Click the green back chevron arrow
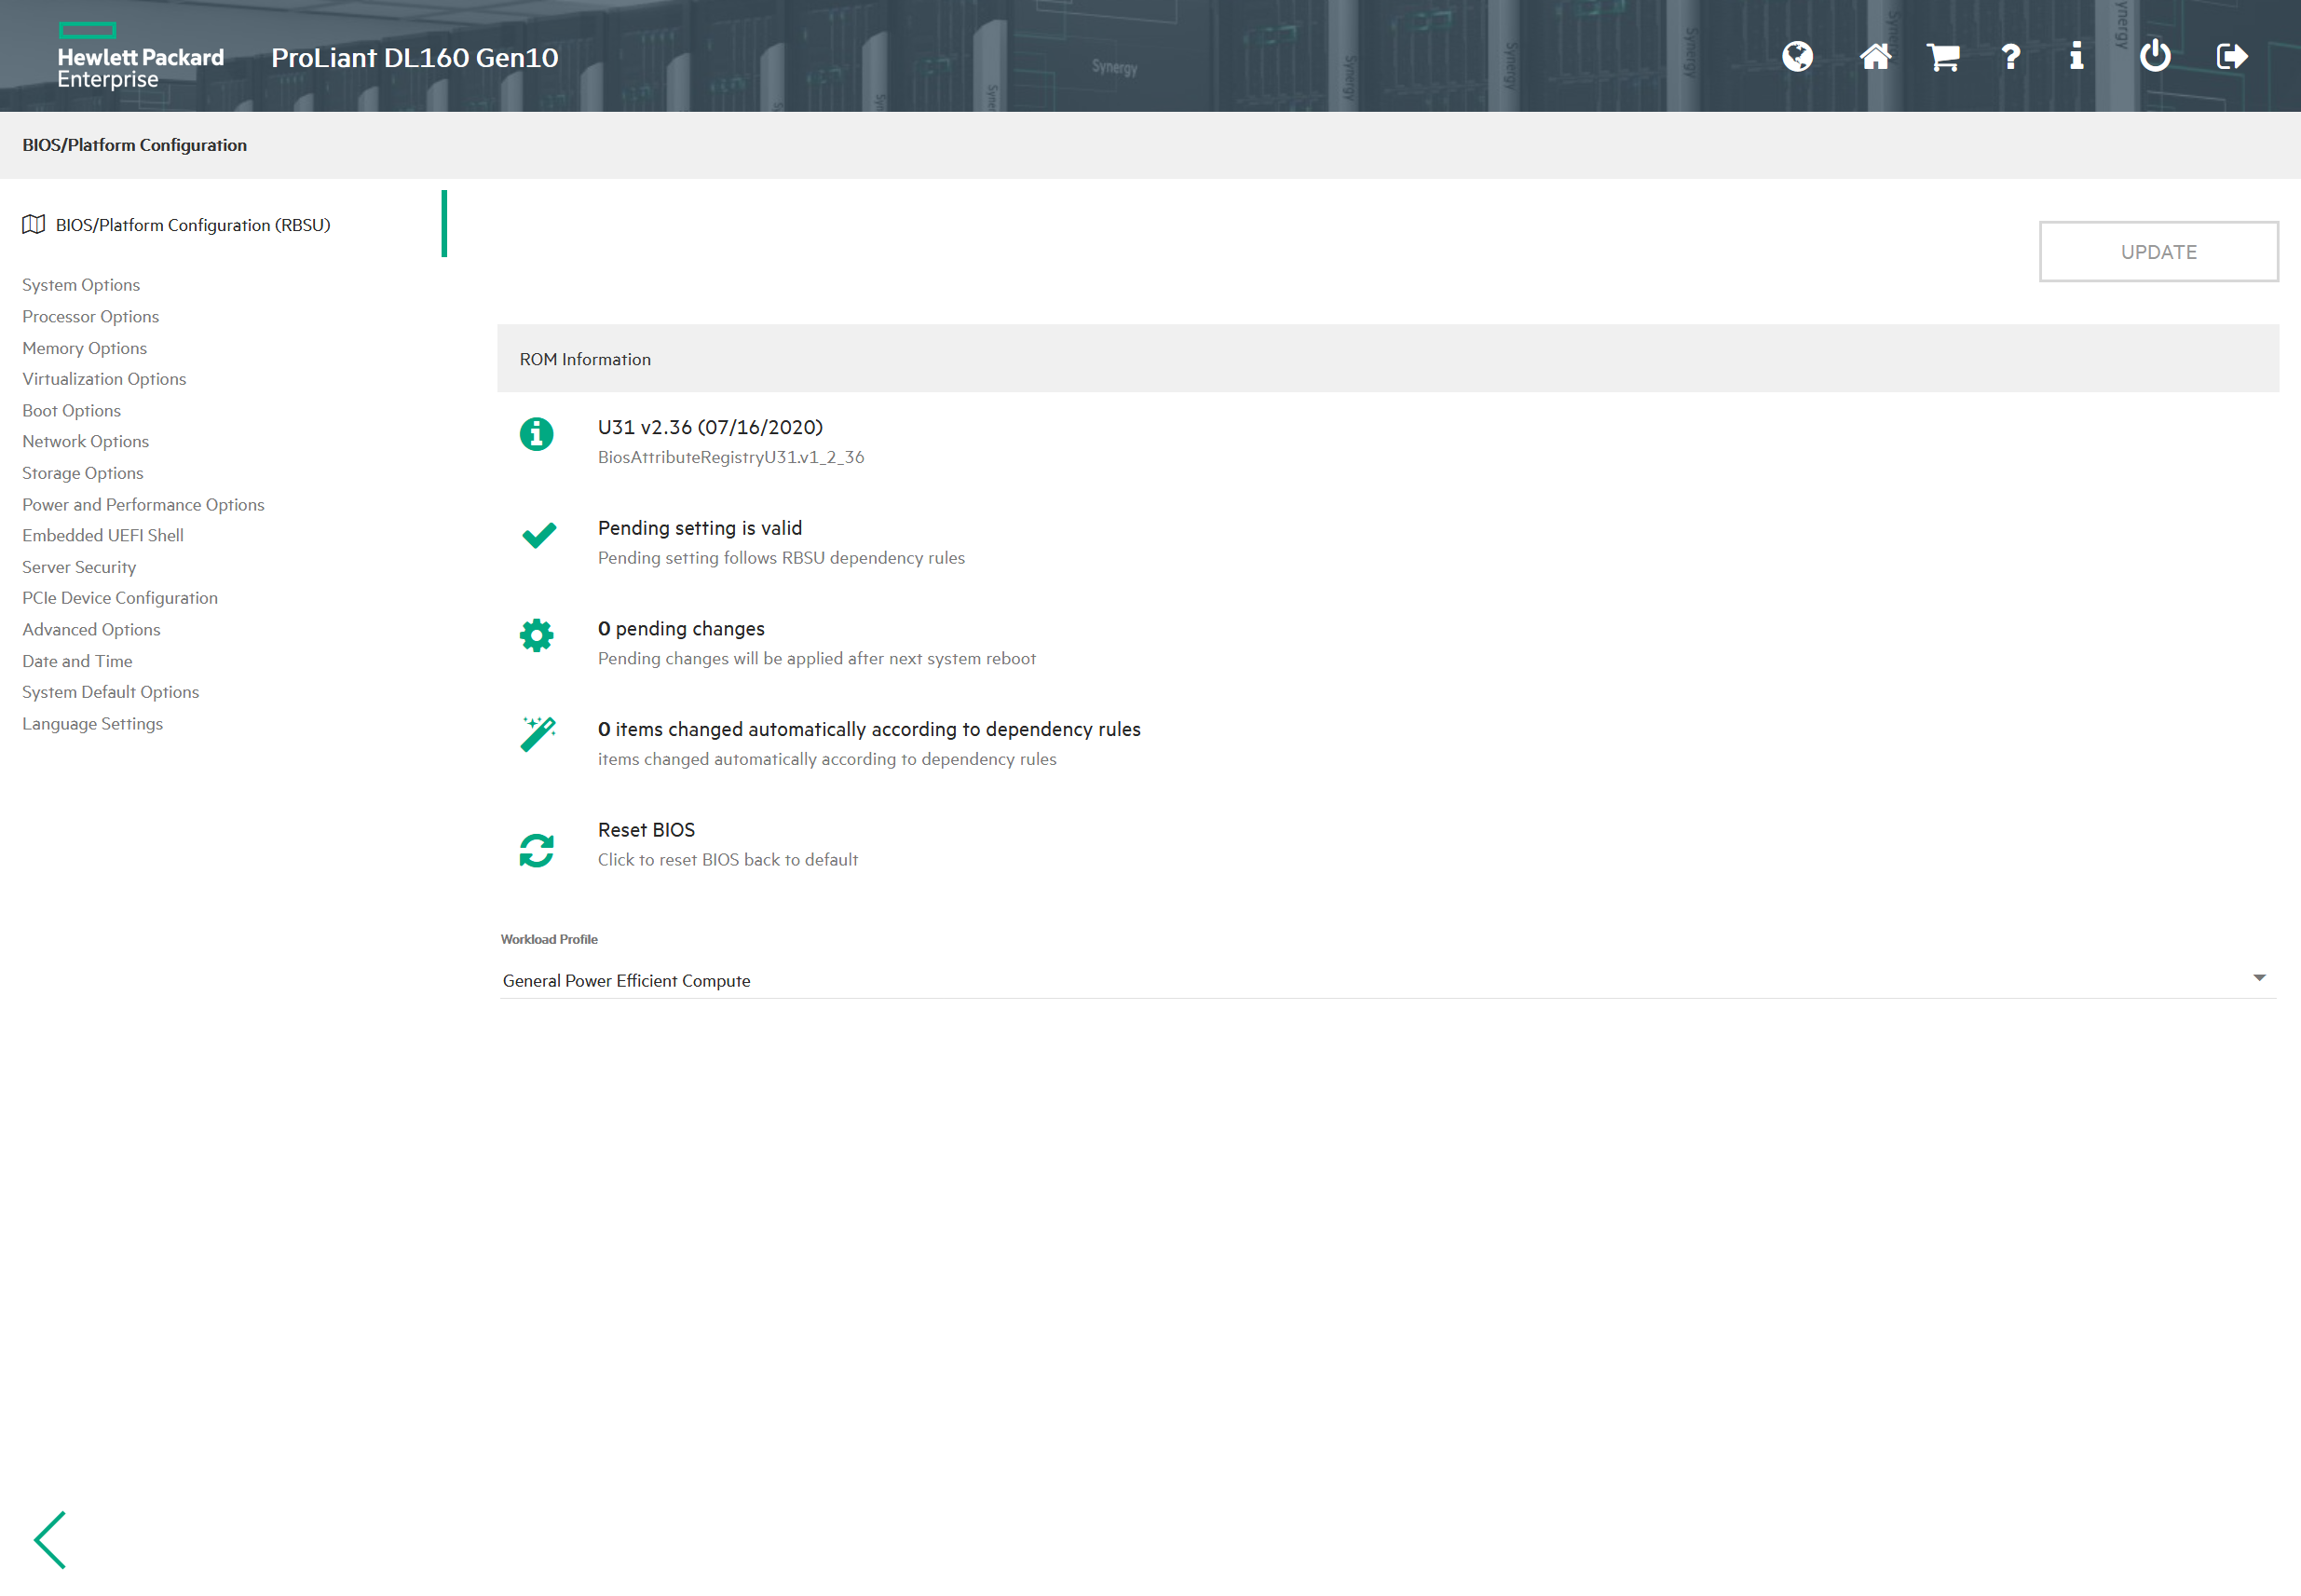Viewport: 2301px width, 1596px height. [x=50, y=1539]
